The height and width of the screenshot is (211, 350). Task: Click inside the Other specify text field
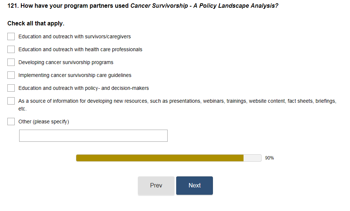tap(93, 136)
